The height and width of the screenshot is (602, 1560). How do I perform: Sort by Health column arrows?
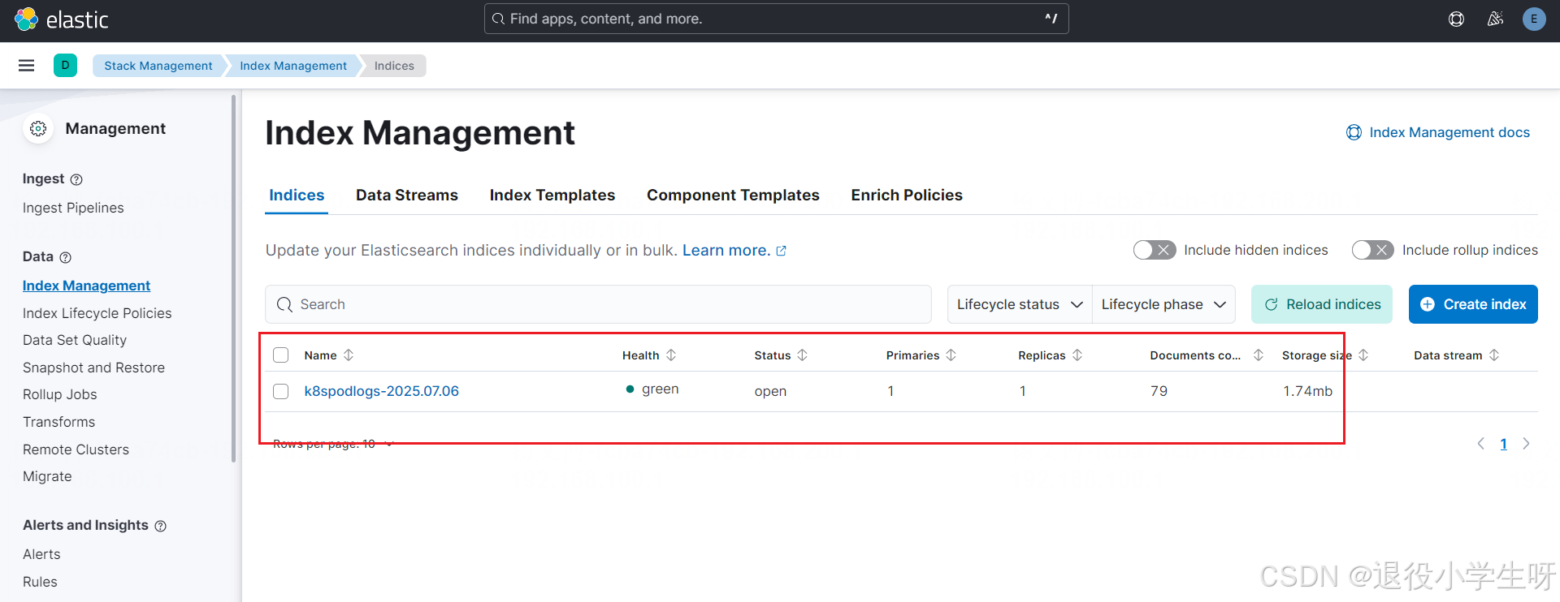coord(671,355)
